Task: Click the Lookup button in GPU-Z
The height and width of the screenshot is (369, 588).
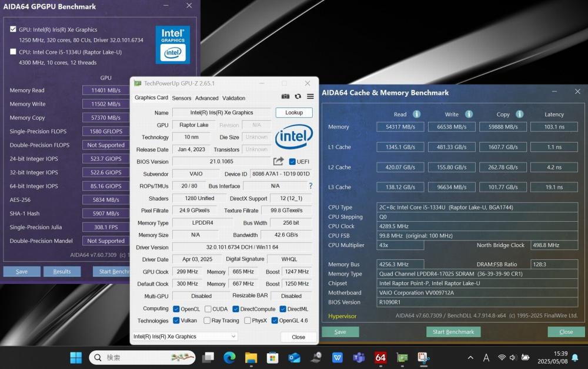Action: coord(294,113)
